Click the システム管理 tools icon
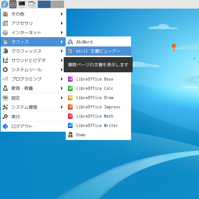 click(5, 107)
